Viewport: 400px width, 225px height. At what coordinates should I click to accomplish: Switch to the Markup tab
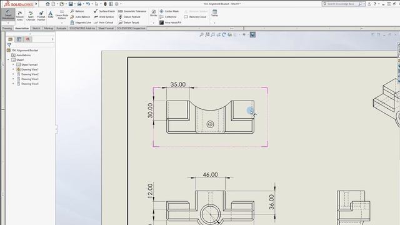coord(49,28)
